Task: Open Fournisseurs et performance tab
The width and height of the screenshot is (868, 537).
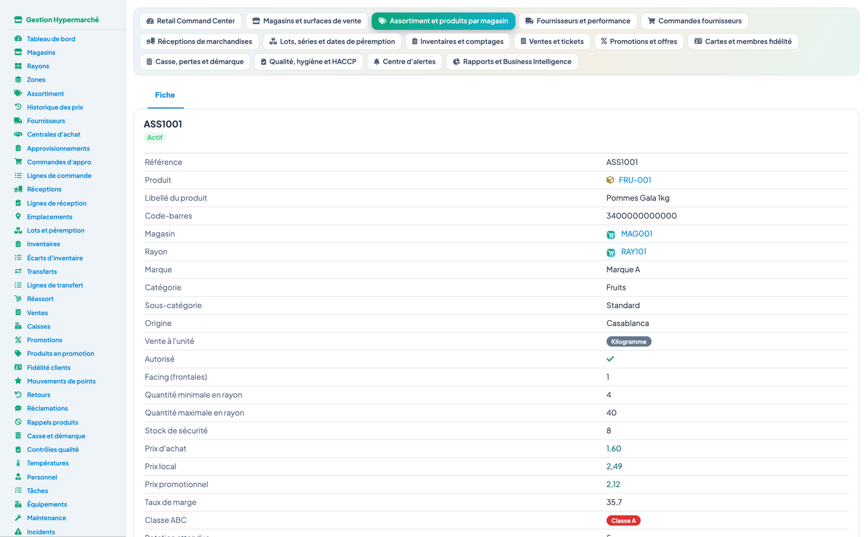Action: coord(578,21)
